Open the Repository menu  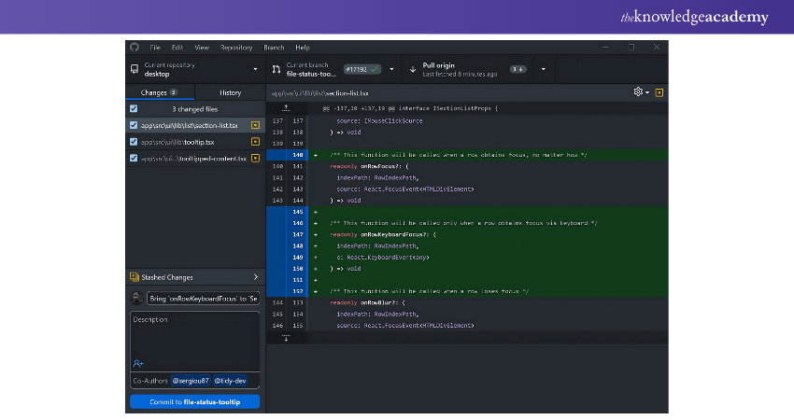tap(236, 47)
